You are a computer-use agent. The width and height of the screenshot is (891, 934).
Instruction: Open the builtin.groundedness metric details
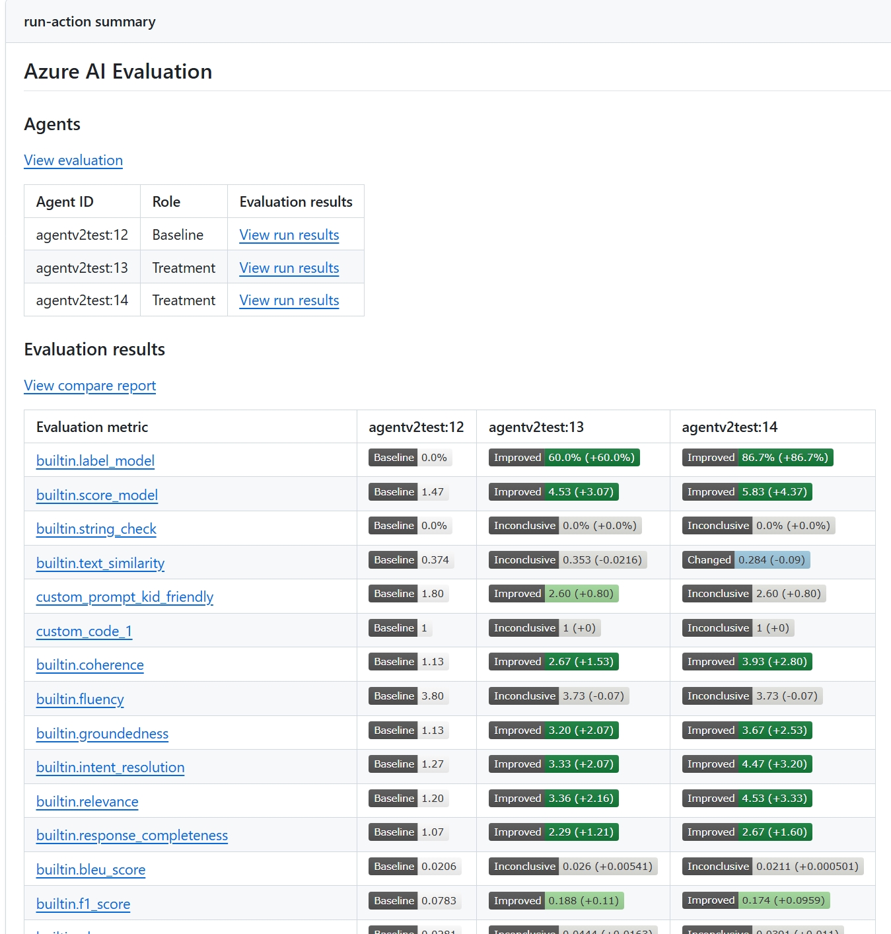coord(102,734)
